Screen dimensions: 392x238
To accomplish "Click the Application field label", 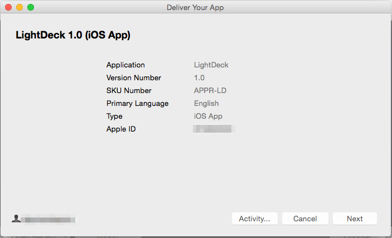I will pos(125,65).
